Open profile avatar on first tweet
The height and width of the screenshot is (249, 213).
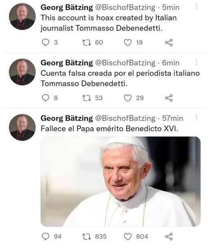tap(22, 17)
